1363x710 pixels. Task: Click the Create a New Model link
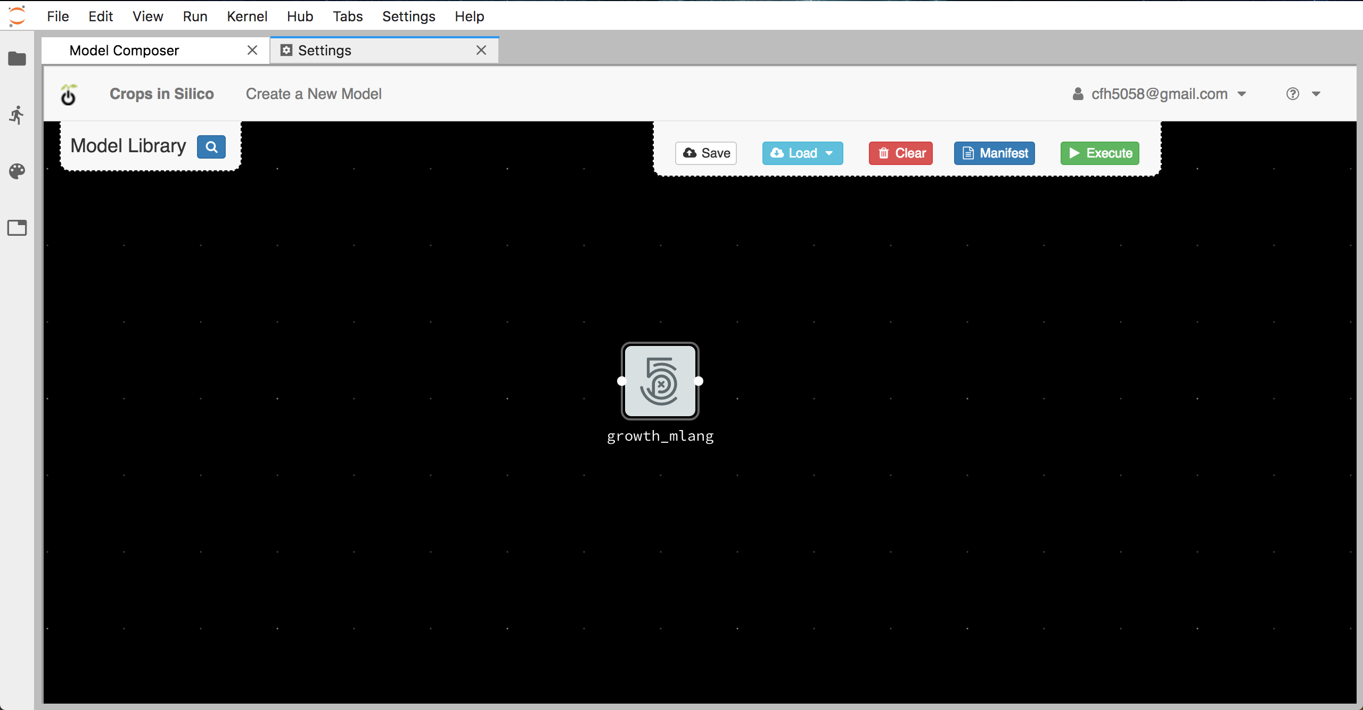314,94
